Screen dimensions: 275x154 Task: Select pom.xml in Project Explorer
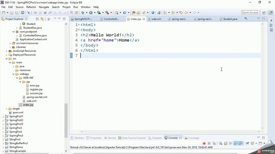[x=18, y=113]
